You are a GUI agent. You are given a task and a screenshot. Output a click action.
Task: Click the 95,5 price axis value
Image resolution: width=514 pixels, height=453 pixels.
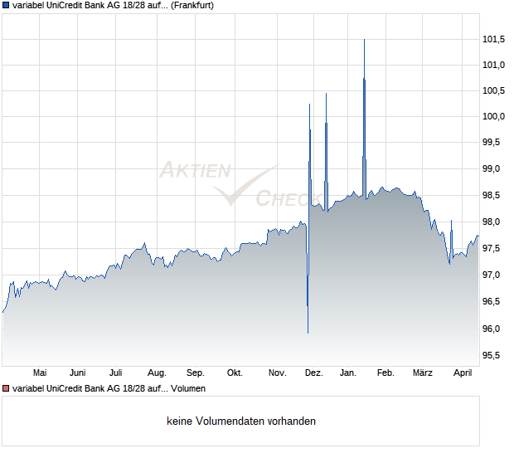tap(491, 355)
